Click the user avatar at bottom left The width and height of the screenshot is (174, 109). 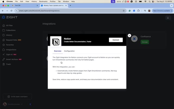click(5, 104)
